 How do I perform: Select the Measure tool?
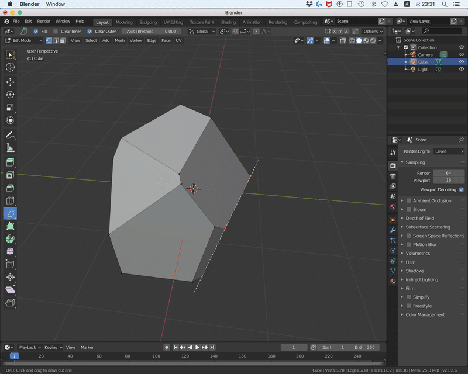tap(10, 148)
